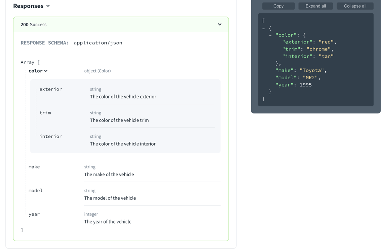382x252 pixels.
Task: Click the 1995 year value in JSON
Action: [x=305, y=85]
